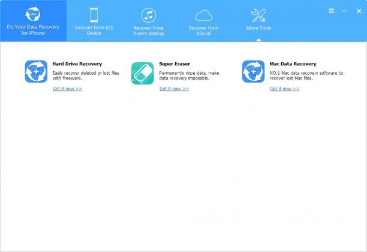The height and width of the screenshot is (252, 367).
Task: Follow Get it now under Hard Drive Recovery
Action: 67,89
